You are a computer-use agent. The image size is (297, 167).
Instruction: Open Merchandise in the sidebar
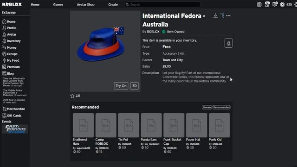point(13,109)
